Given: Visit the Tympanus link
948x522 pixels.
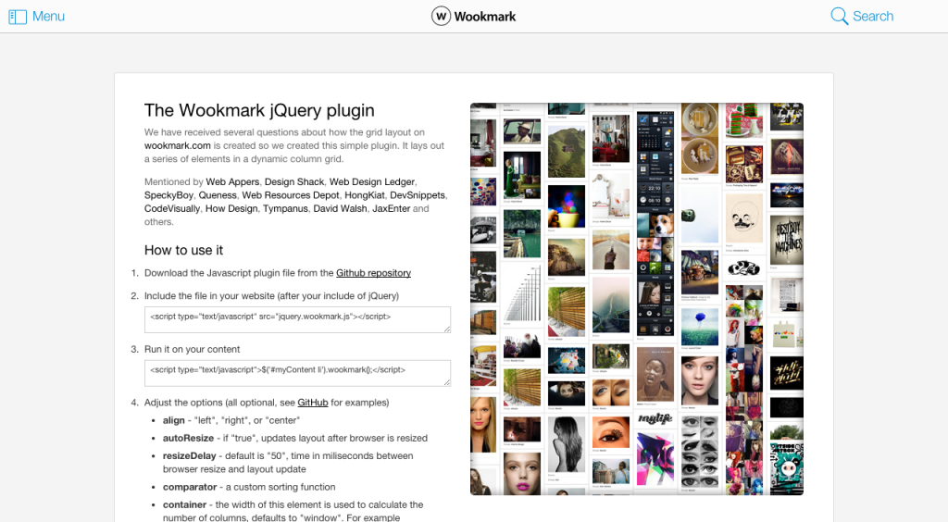Looking at the screenshot, I should coord(285,208).
